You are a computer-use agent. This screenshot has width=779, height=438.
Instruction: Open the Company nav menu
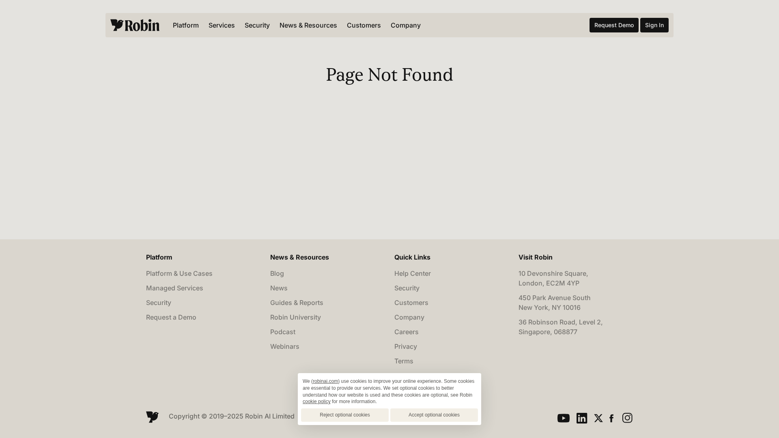coord(405,25)
